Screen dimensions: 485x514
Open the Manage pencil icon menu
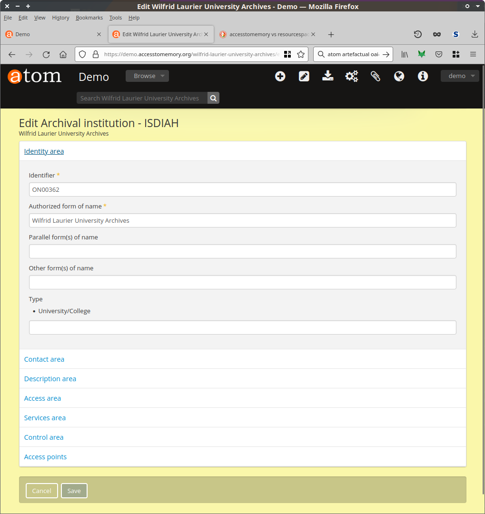304,76
